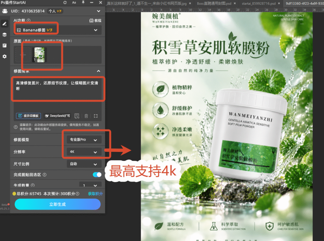Click the warning icon beside 温馨提示

click(16, 127)
